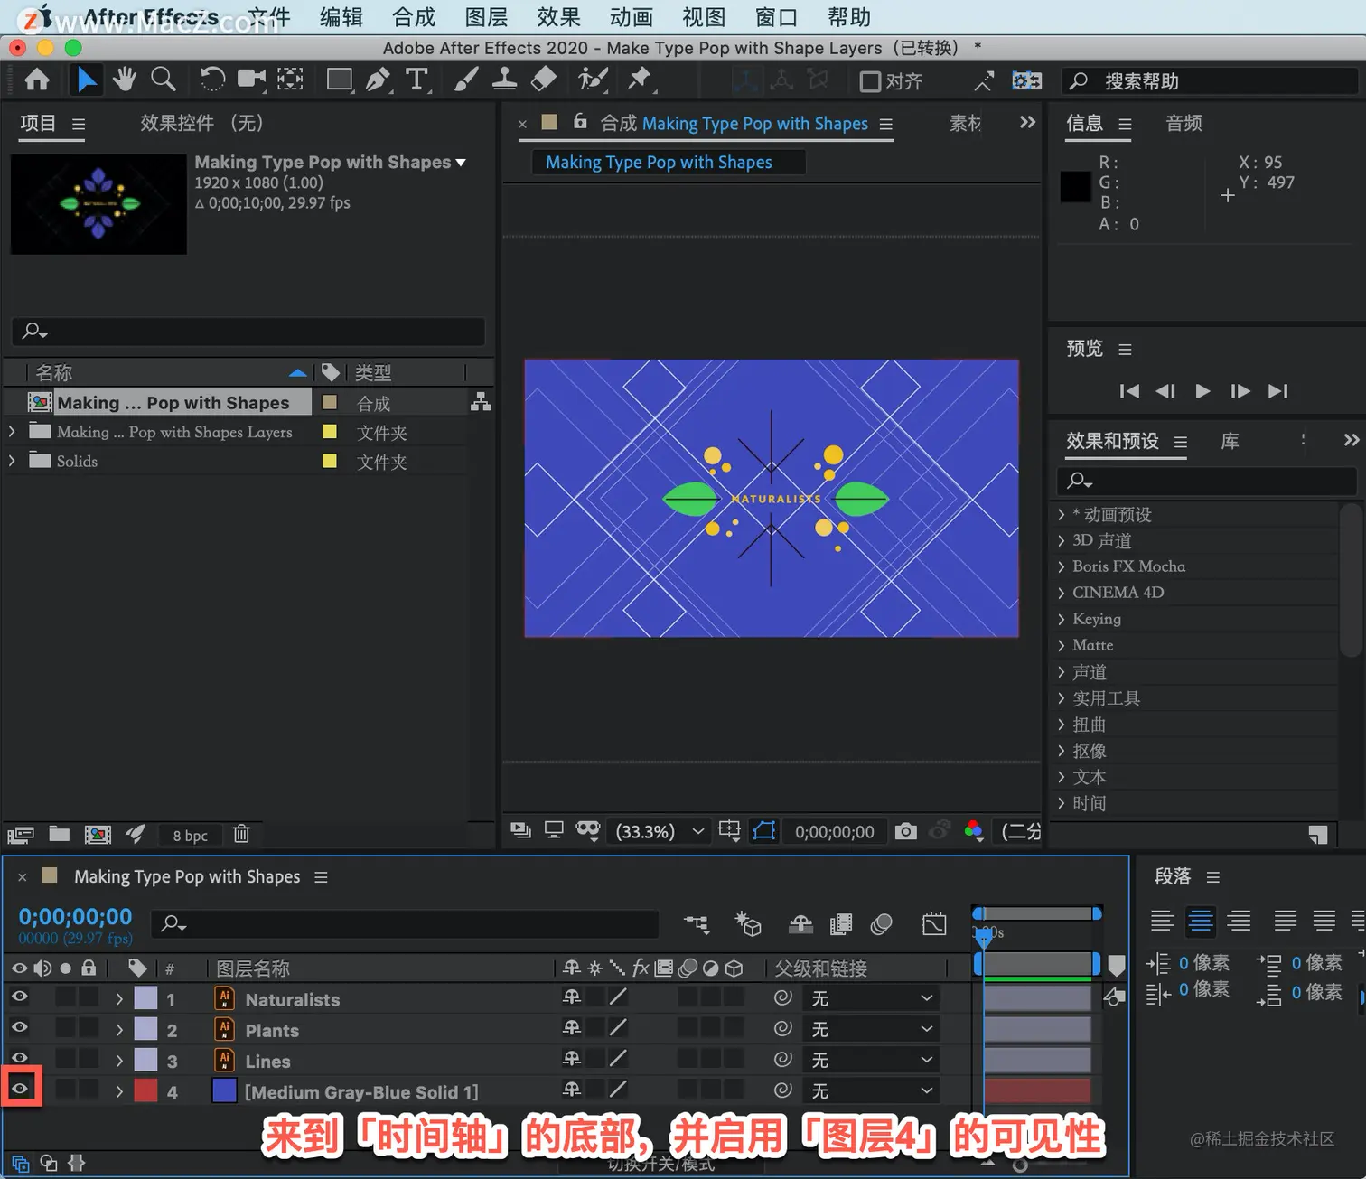Toggle the composition viewer lock icon
The height and width of the screenshot is (1179, 1366).
click(580, 121)
